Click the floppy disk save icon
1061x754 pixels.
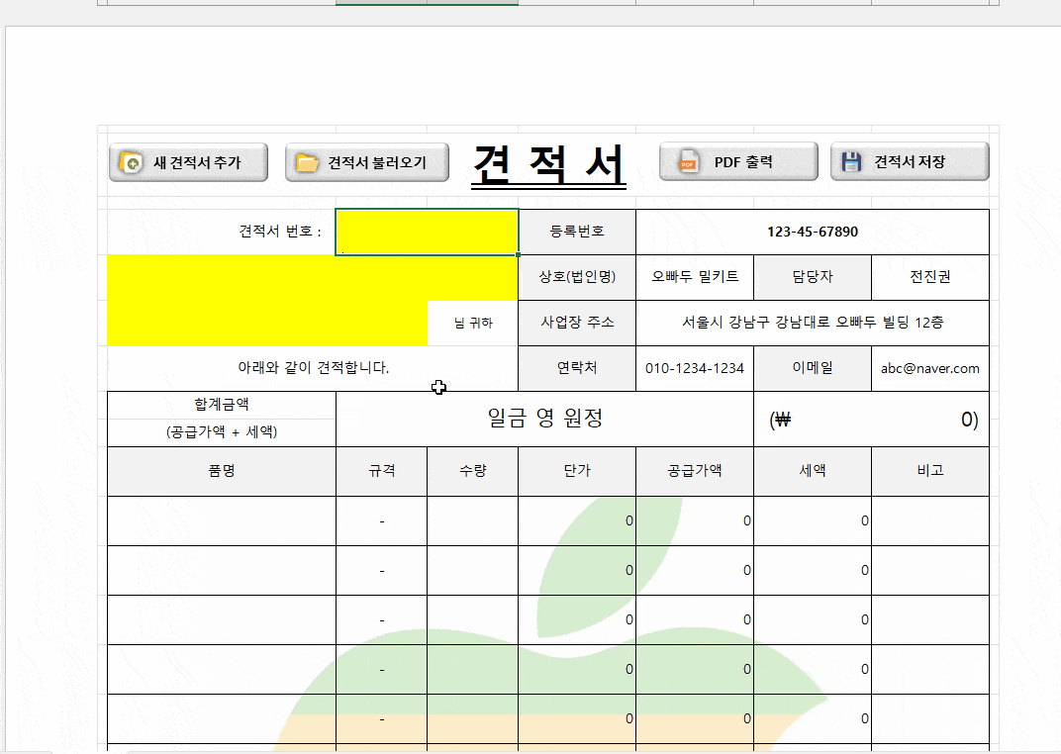[x=851, y=161]
